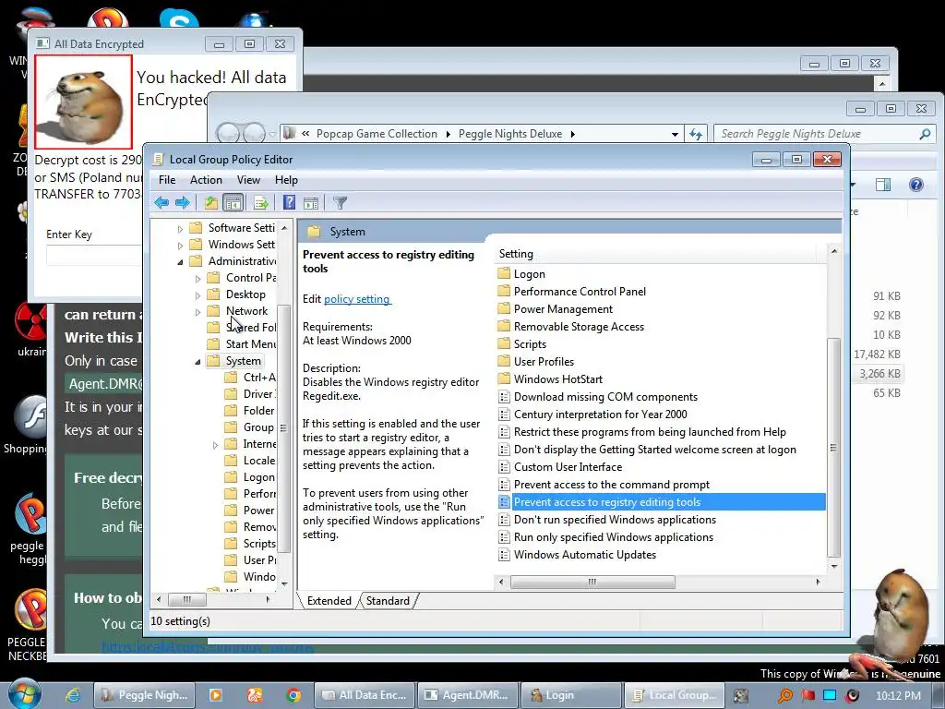
Task: Click the show/hide action pane icon
Action: pyautogui.click(x=311, y=203)
